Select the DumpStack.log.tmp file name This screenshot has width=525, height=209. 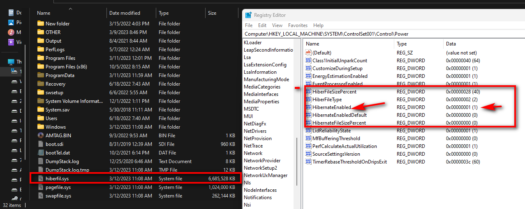pos(67,170)
